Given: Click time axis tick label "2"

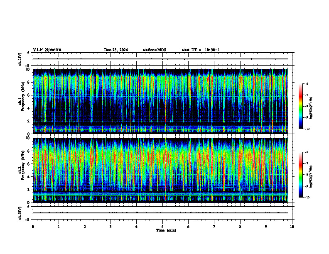Looking at the screenshot, I should tap(85, 227).
